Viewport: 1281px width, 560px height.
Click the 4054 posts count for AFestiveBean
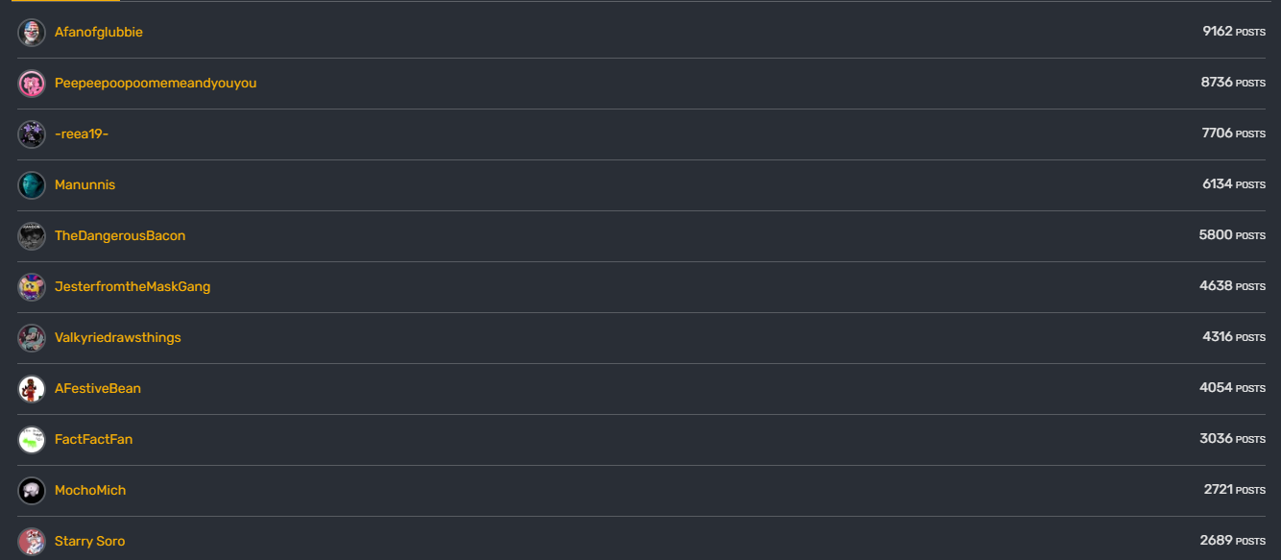(x=1232, y=388)
